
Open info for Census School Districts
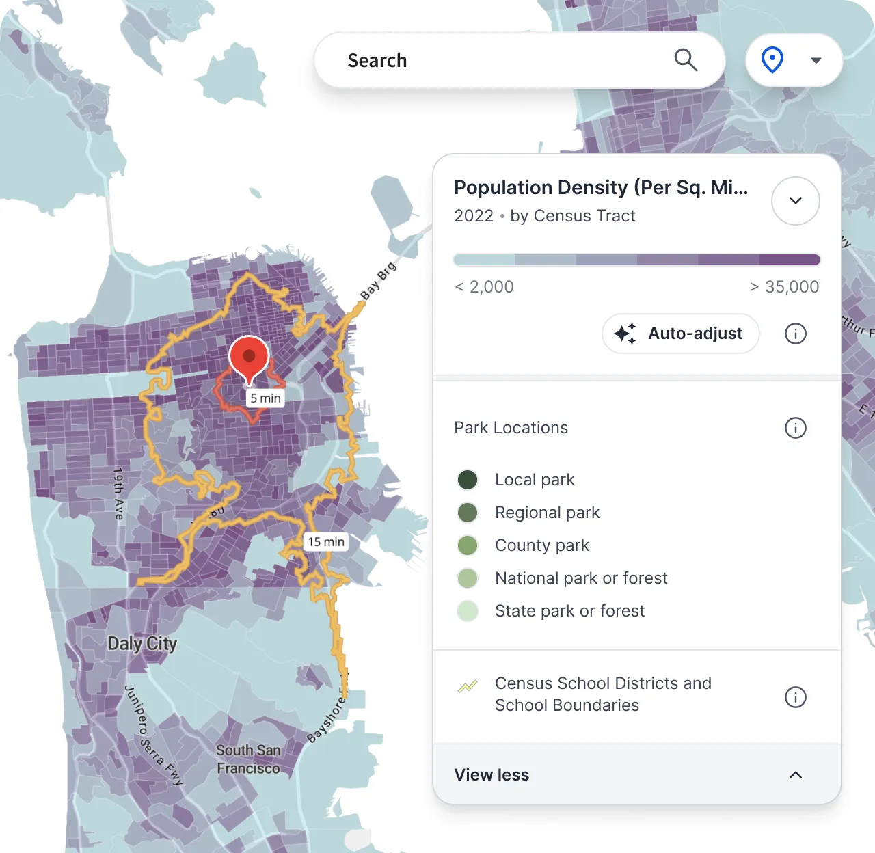click(x=795, y=697)
